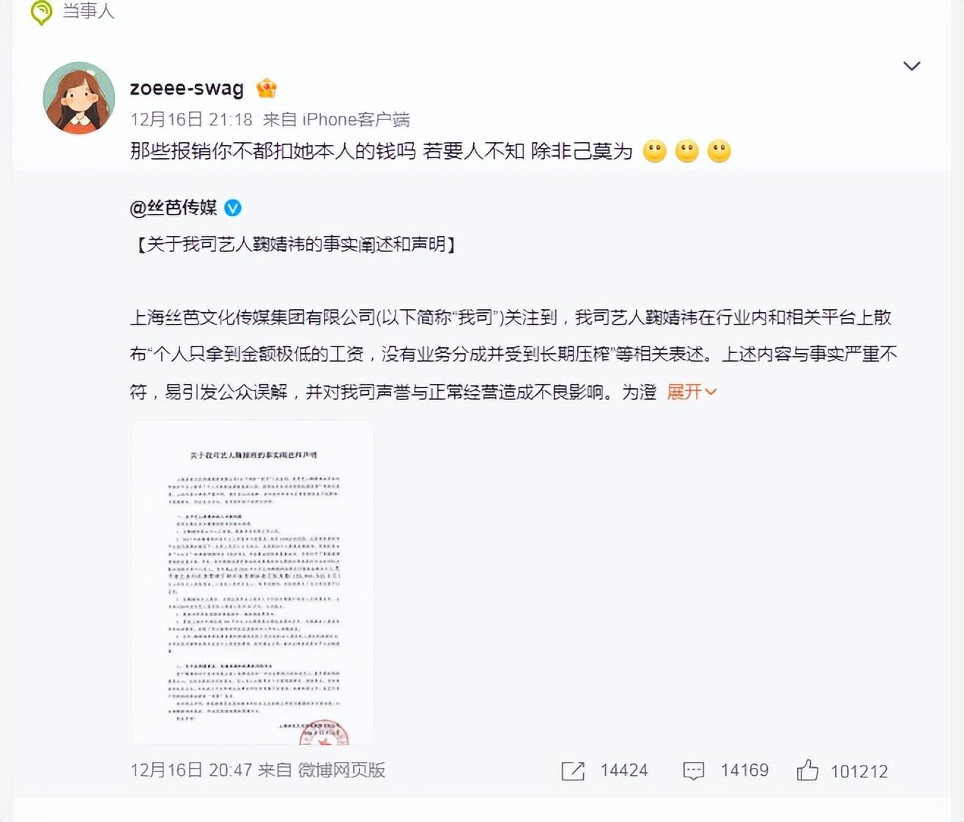Screen dimensions: 964x822
Task: Click the repost share icon
Action: tap(573, 771)
